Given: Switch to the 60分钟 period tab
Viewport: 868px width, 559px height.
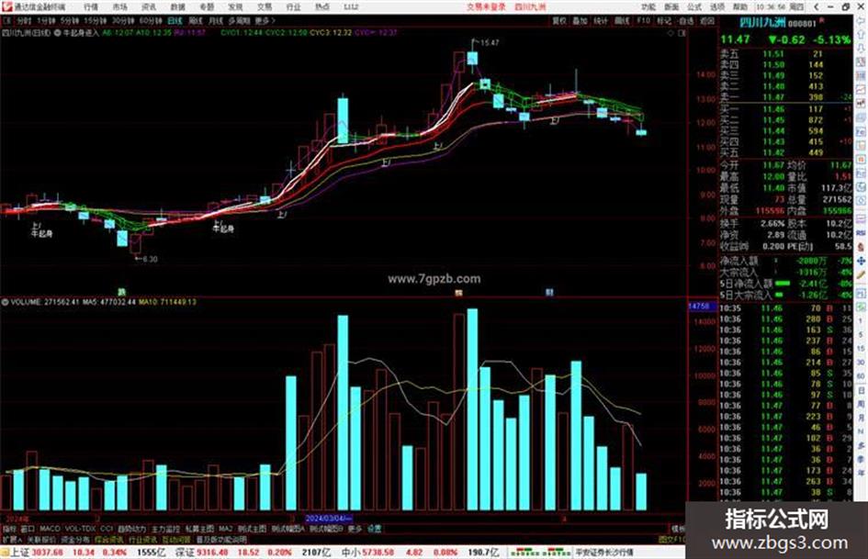Looking at the screenshot, I should coord(151,21).
